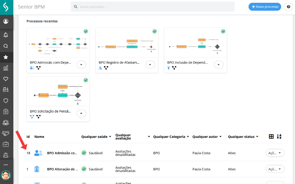Open the search magnifier in sidebar

[x=5, y=46]
